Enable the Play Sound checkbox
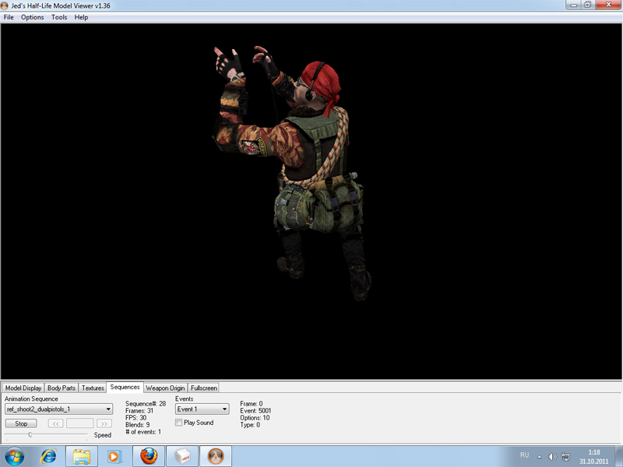623x467 pixels. (x=179, y=423)
